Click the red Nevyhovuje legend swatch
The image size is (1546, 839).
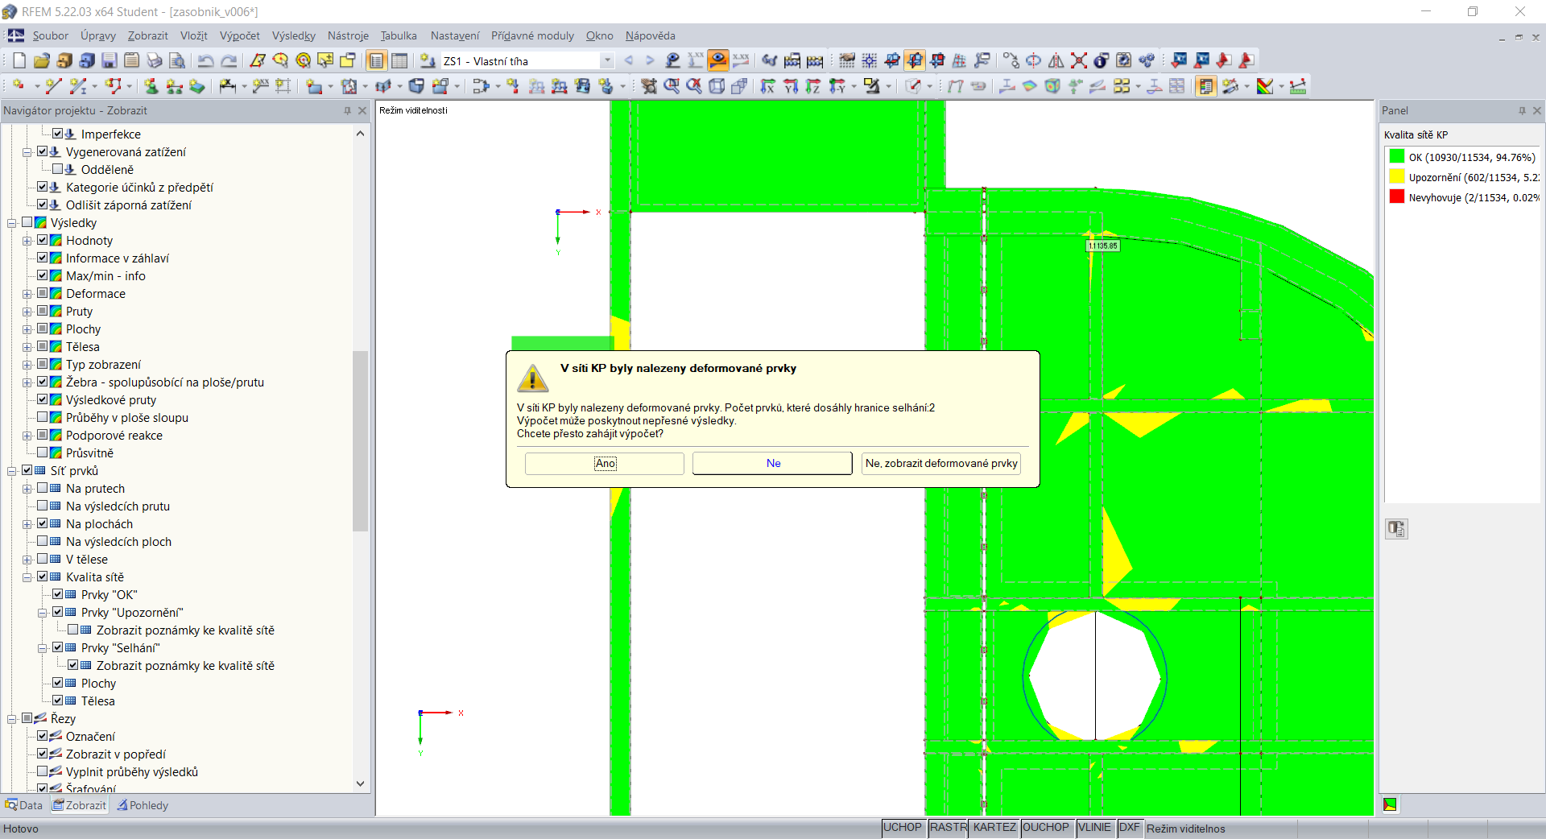point(1397,197)
